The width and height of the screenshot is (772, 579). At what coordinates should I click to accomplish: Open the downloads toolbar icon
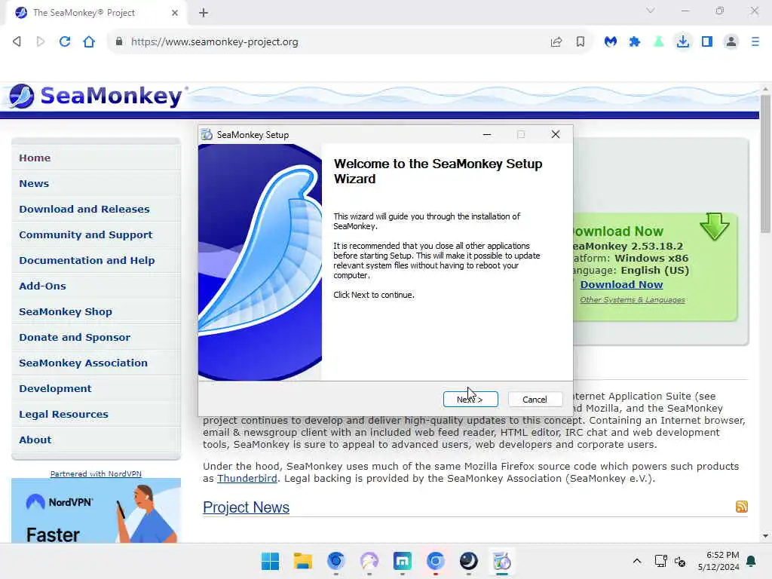683,42
